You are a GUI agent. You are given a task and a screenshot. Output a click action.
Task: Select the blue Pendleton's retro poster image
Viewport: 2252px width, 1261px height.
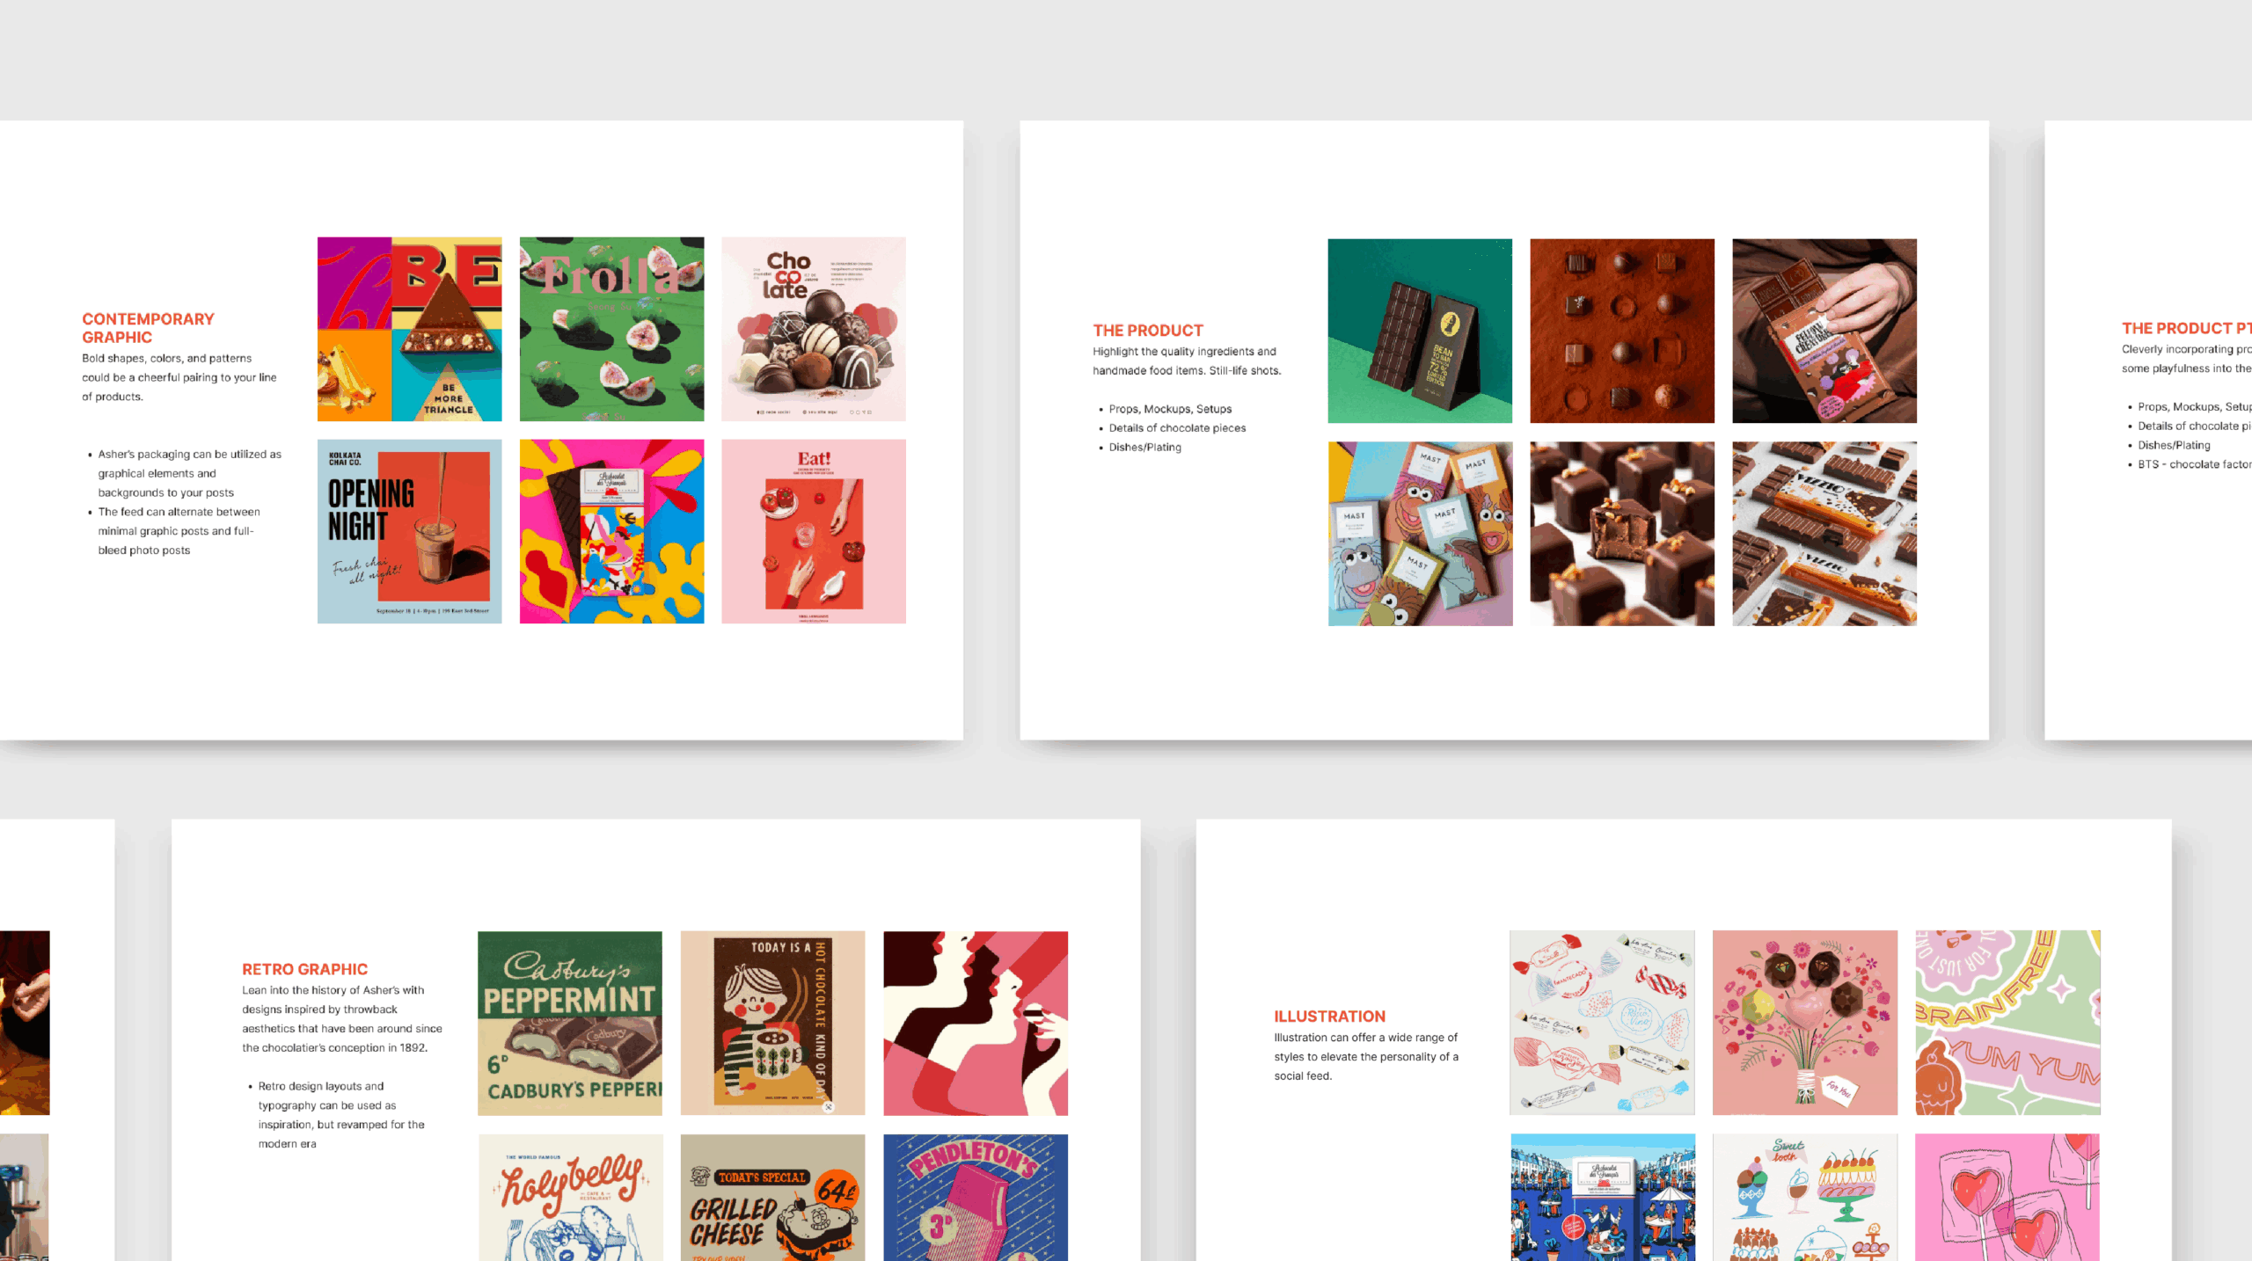(x=976, y=1198)
